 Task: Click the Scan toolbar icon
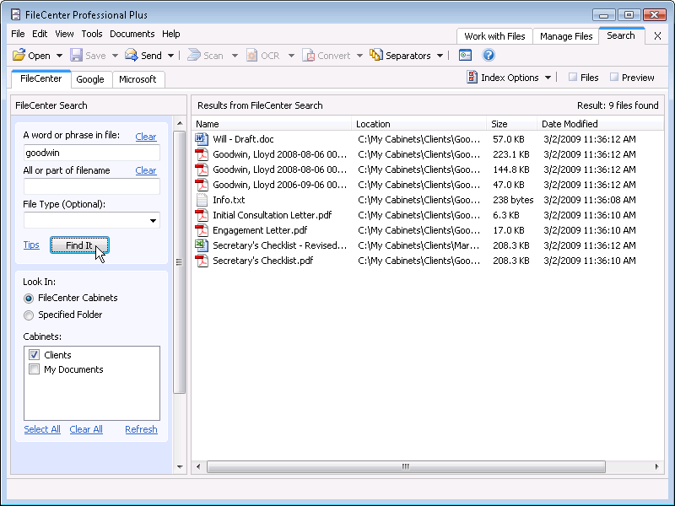(x=194, y=55)
